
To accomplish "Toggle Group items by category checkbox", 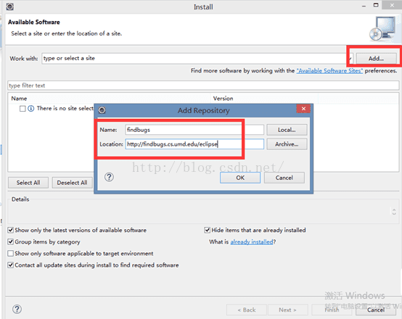I will (10, 241).
